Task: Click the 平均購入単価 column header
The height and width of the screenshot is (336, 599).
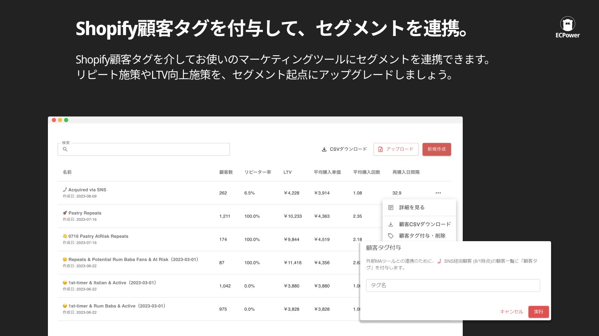Action: coord(327,172)
